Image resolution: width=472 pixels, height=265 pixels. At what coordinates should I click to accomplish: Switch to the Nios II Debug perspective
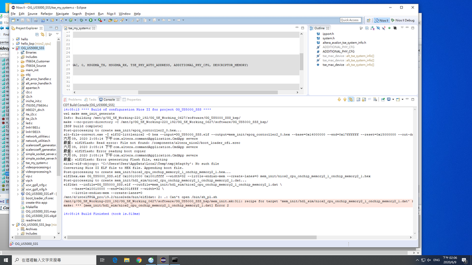(403, 20)
